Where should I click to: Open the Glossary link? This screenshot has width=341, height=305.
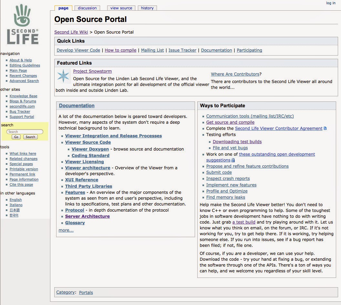click(75, 223)
